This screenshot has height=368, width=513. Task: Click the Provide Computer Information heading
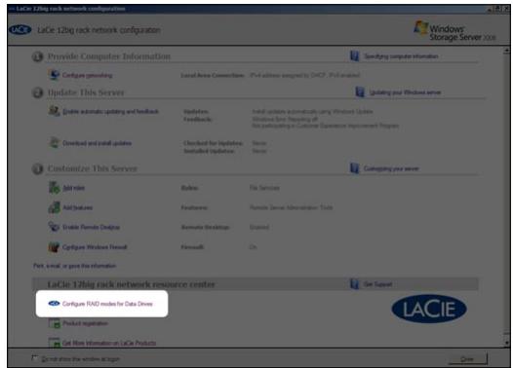point(109,56)
